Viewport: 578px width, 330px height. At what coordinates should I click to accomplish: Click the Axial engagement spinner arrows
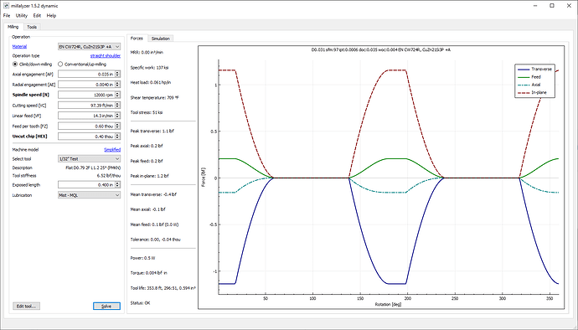click(x=117, y=74)
